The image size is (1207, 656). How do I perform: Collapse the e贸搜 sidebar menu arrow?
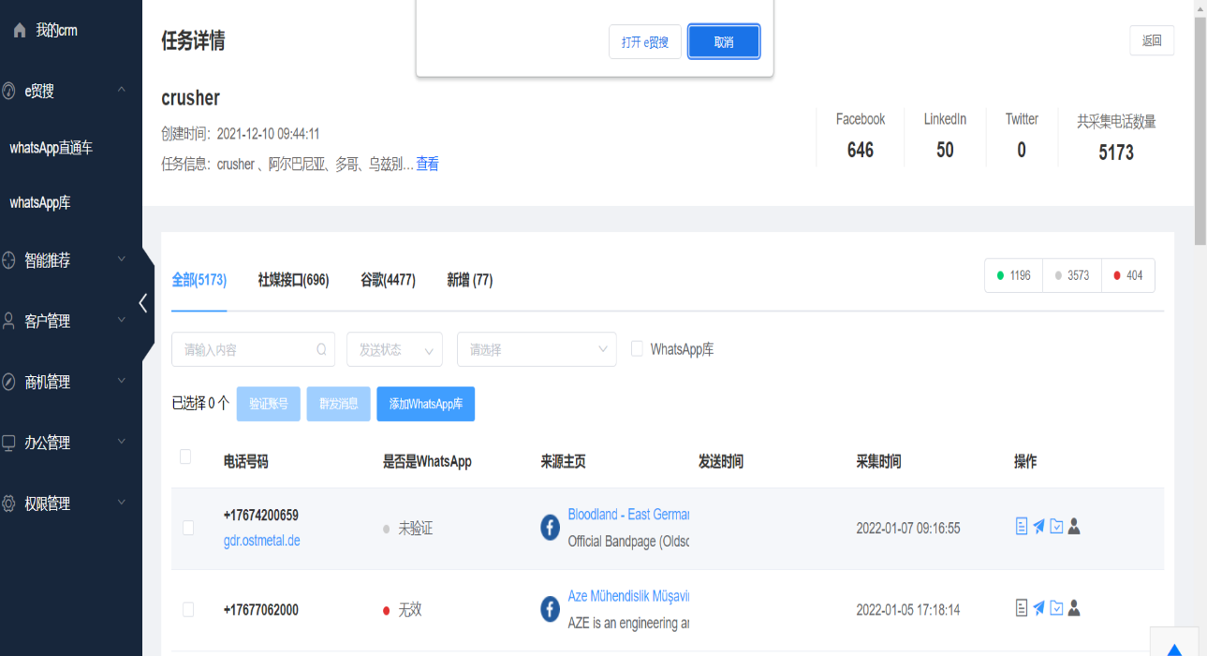click(x=122, y=90)
